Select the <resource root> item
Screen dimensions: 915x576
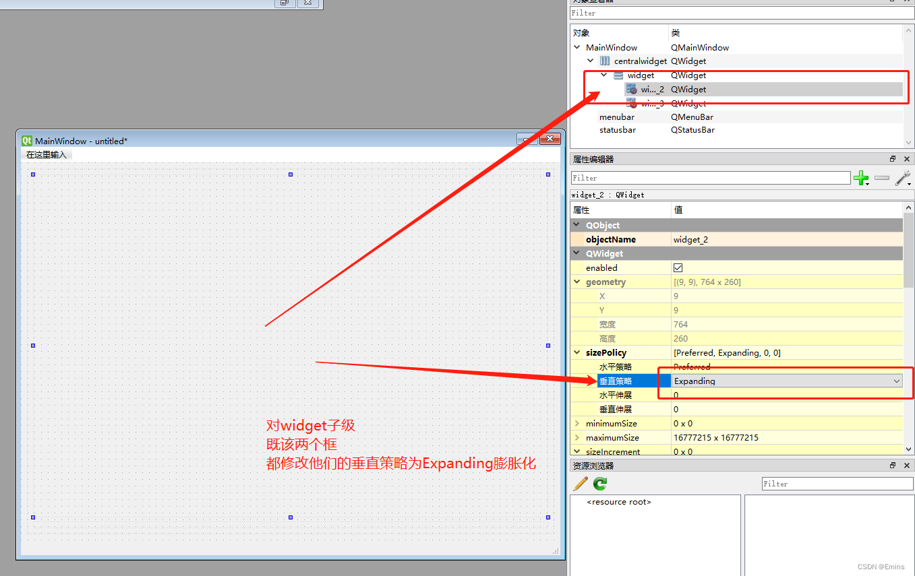[x=619, y=502]
